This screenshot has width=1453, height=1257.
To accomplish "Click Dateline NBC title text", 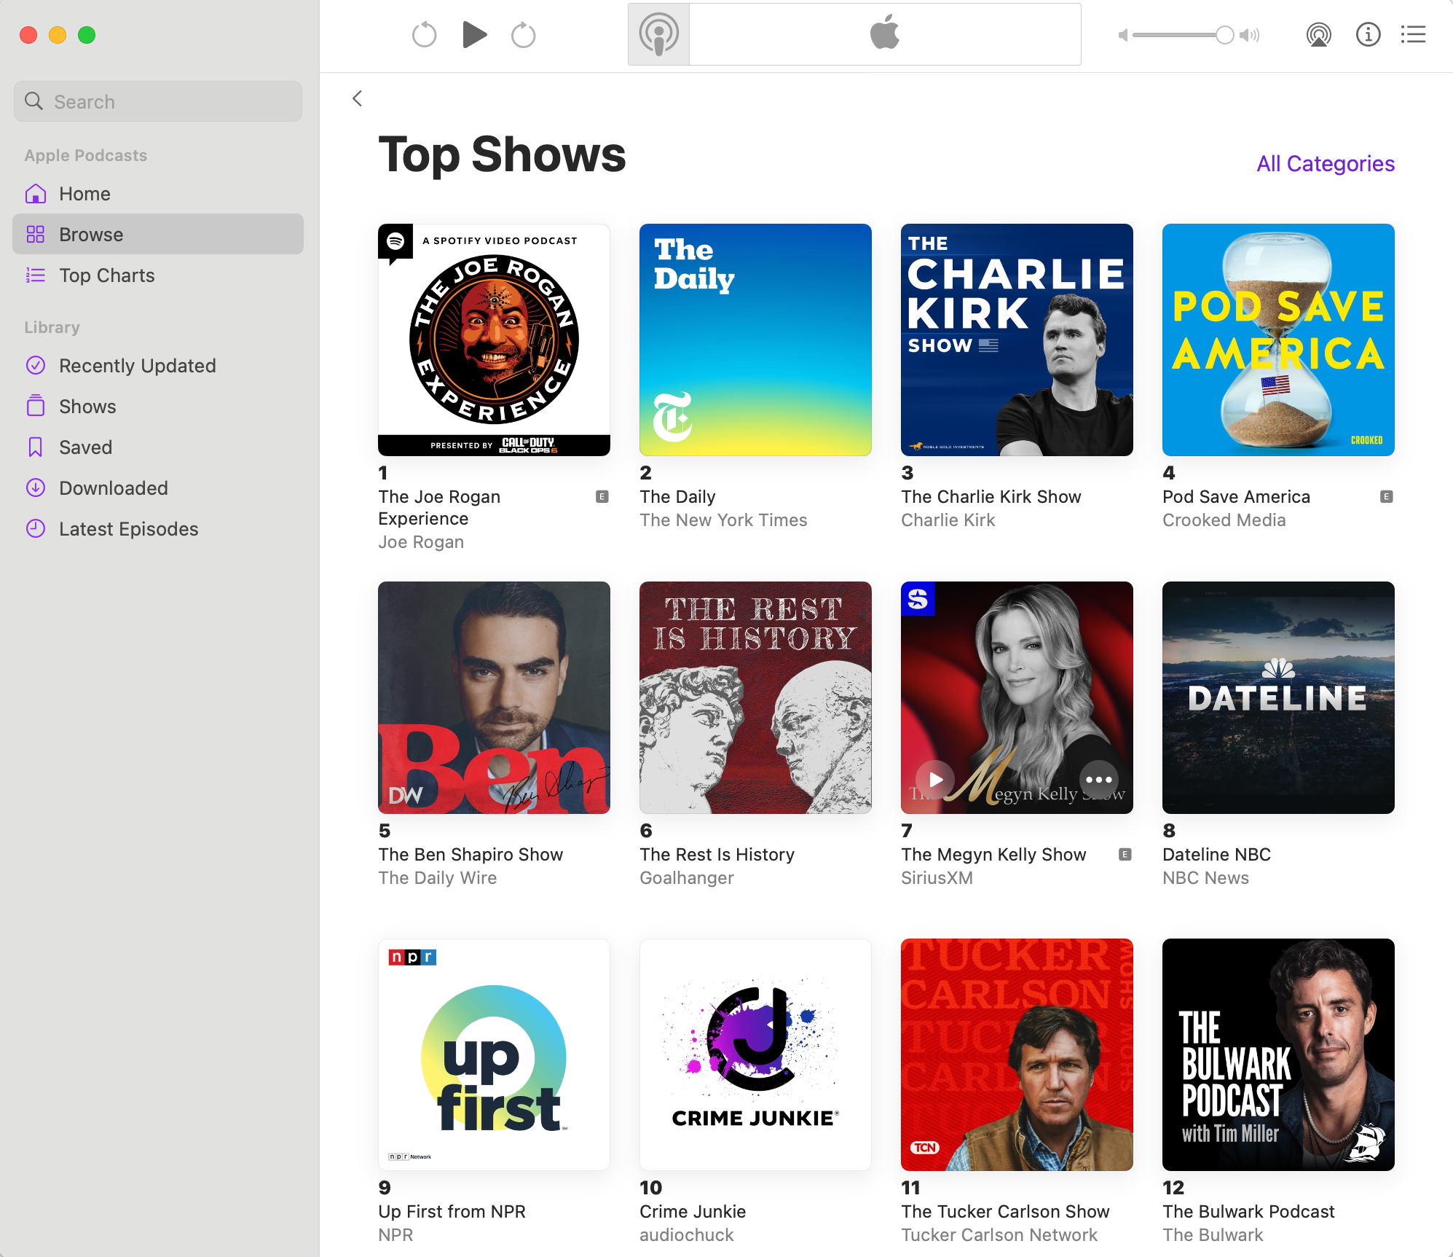I will coord(1216,855).
